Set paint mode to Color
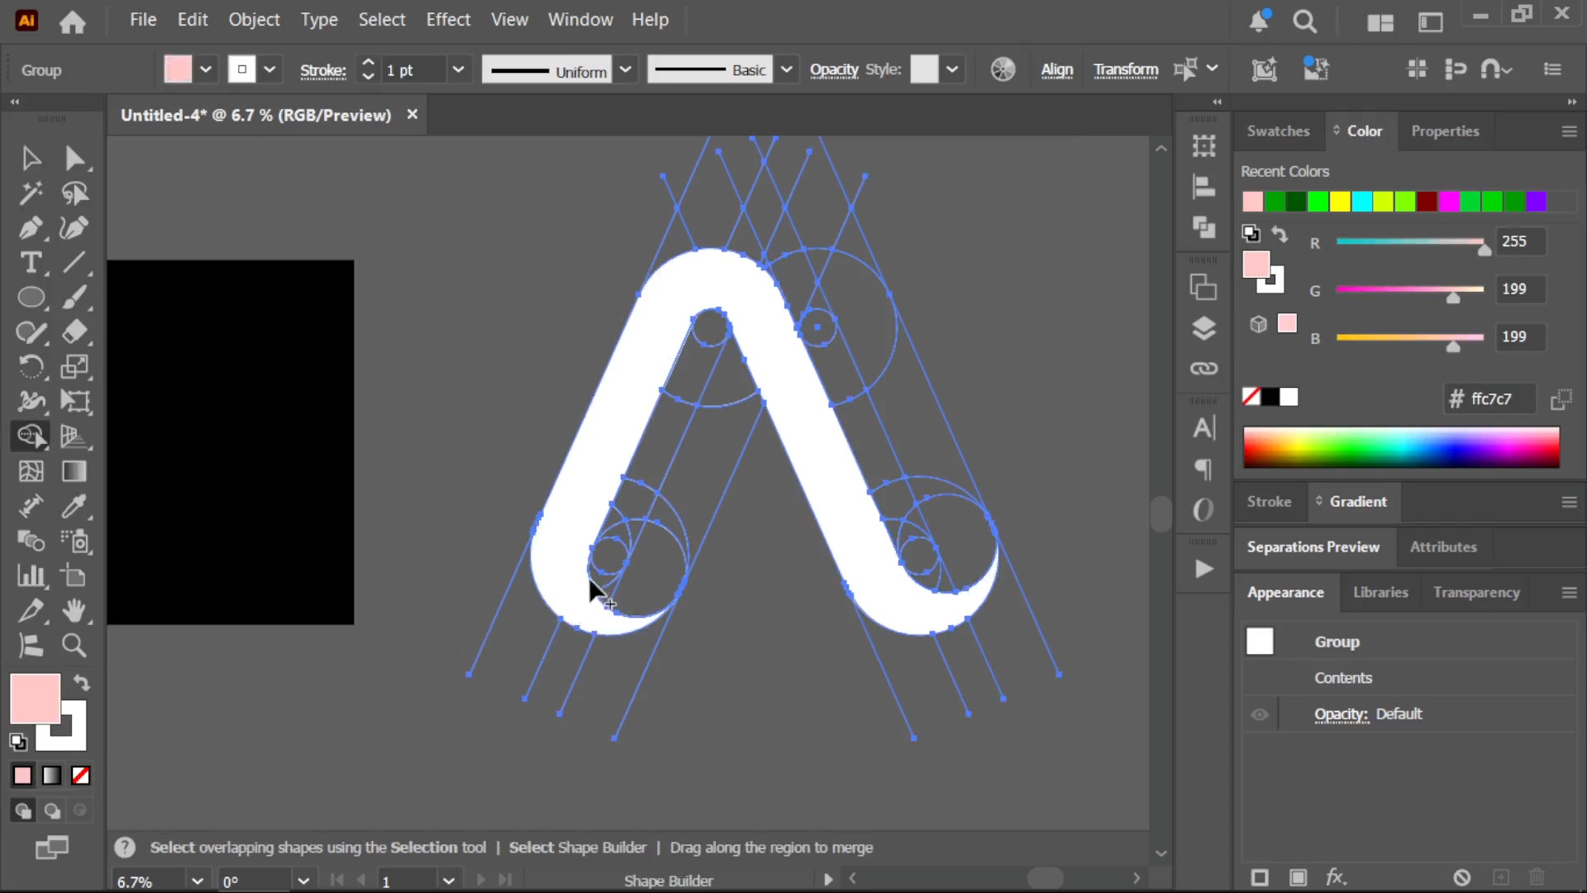Screen dimensions: 1587x893 tap(22, 776)
